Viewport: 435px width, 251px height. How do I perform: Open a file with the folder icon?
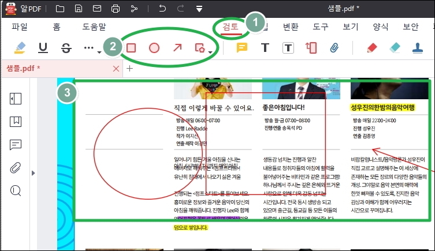pyautogui.click(x=60, y=9)
